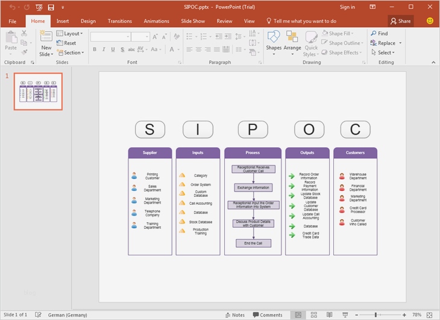Viewport: 440px width, 320px height.
Task: Click the Find tool in Editing
Action: (379, 34)
